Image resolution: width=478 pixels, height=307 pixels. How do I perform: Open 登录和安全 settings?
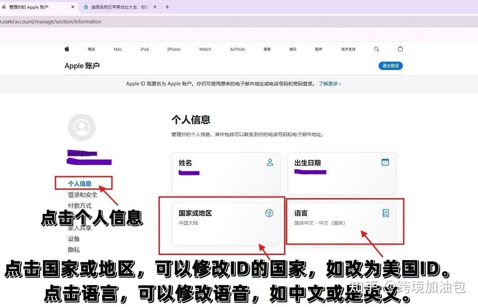coord(82,194)
